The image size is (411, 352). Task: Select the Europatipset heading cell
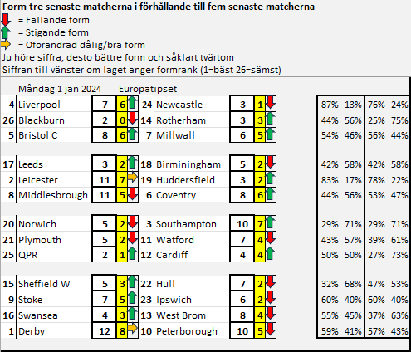tap(148, 89)
